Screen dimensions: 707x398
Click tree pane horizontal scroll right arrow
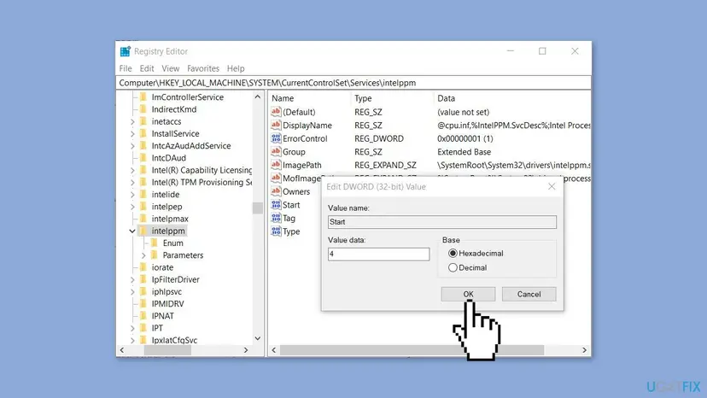[246, 350]
